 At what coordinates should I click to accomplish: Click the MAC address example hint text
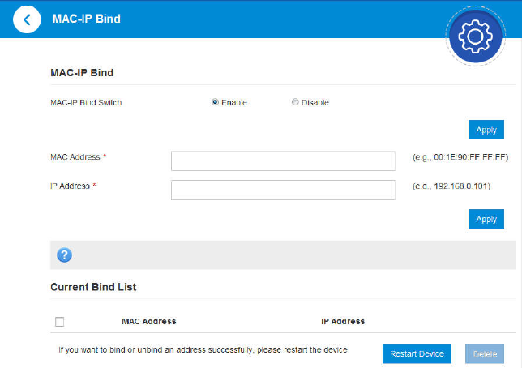(x=460, y=157)
